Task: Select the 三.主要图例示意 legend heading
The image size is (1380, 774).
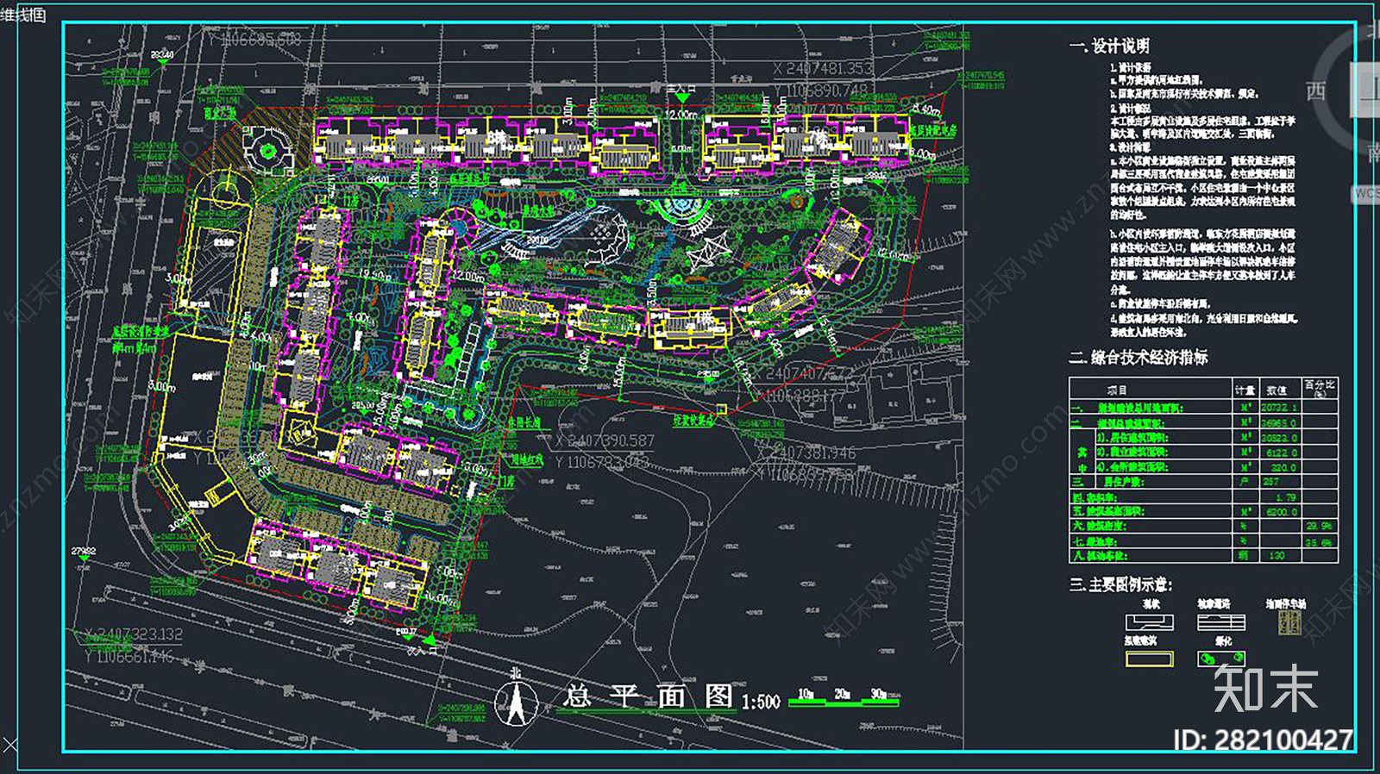Action: tap(1121, 584)
